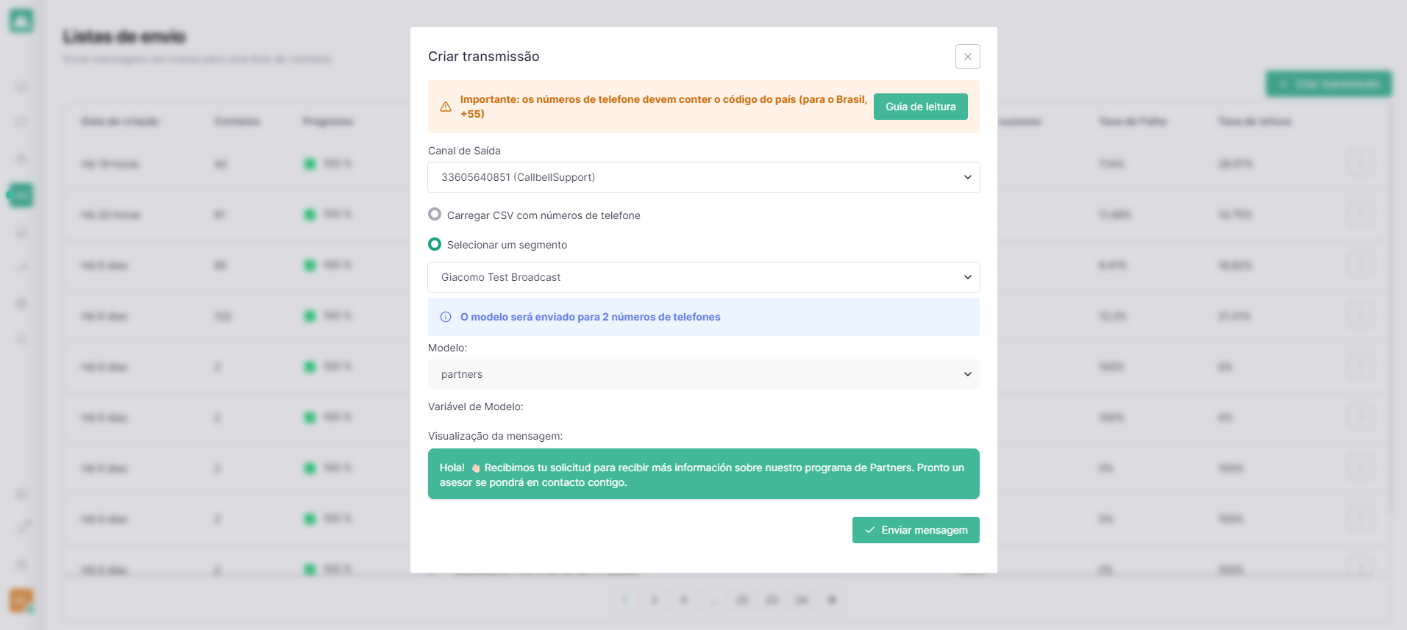Select the Selecionar um segmento option
This screenshot has width=1407, height=630.
[x=435, y=244]
